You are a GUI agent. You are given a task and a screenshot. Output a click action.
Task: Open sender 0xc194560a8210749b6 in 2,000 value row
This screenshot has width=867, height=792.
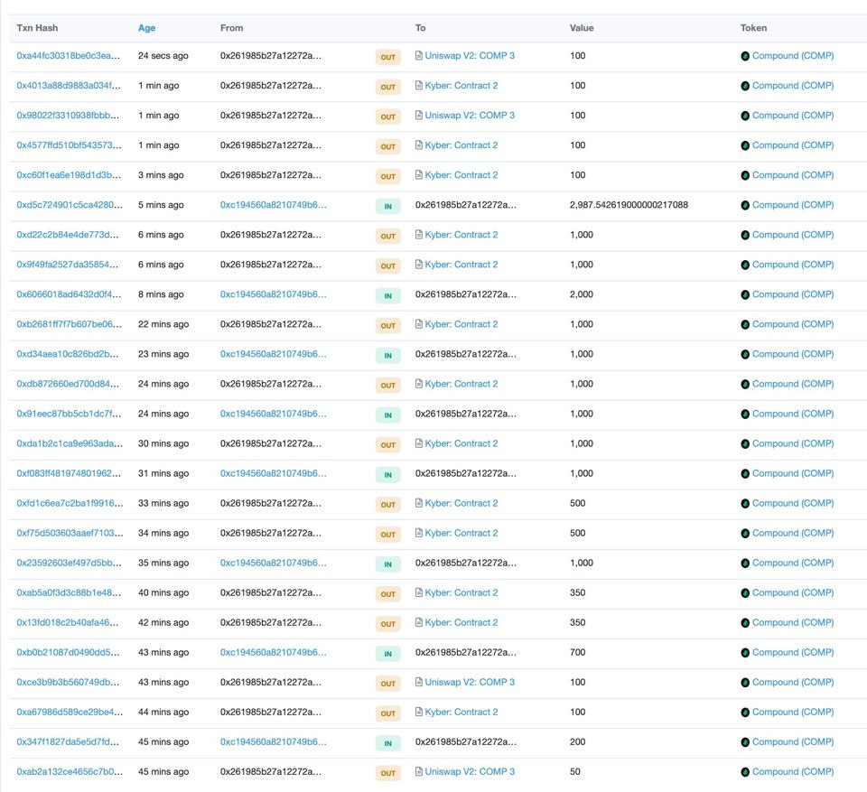coord(273,294)
